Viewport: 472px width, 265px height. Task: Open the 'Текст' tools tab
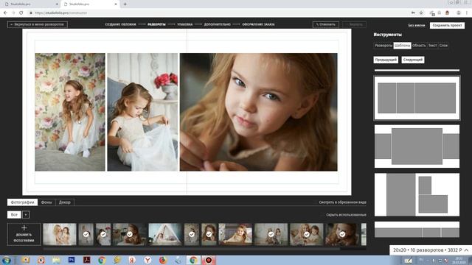433,46
